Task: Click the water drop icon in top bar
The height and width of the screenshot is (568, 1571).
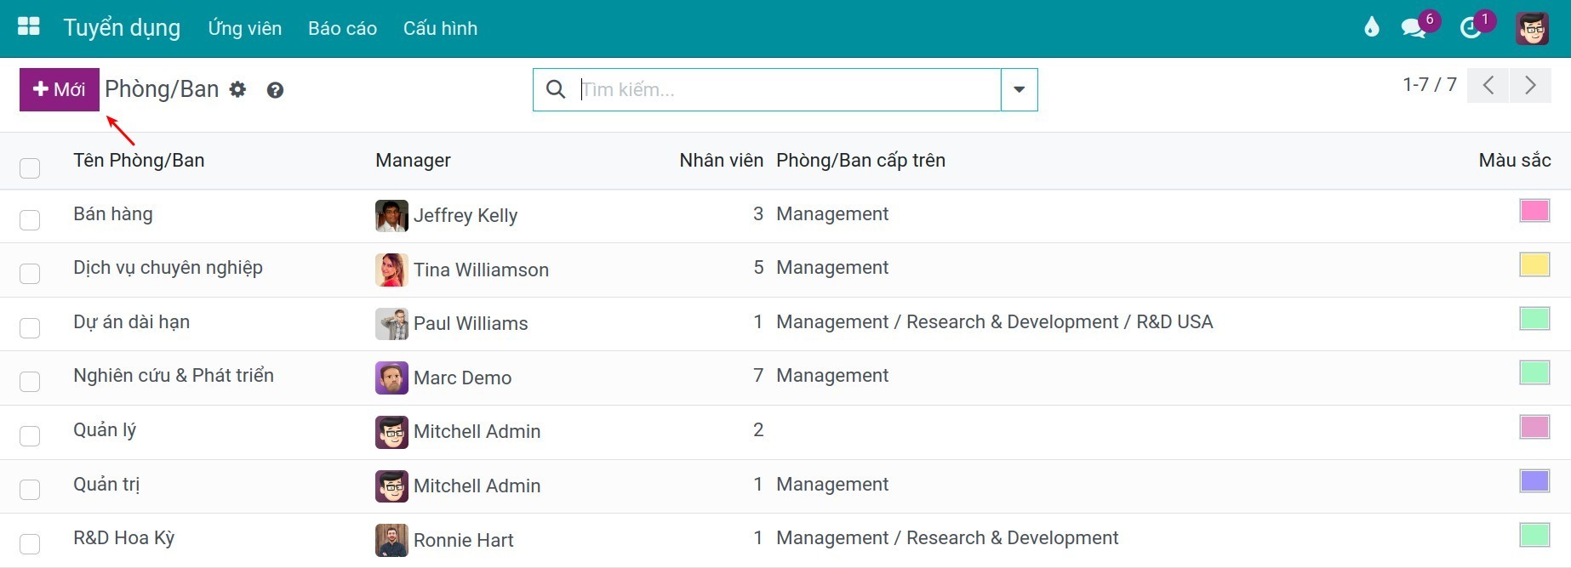Action: pyautogui.click(x=1371, y=27)
